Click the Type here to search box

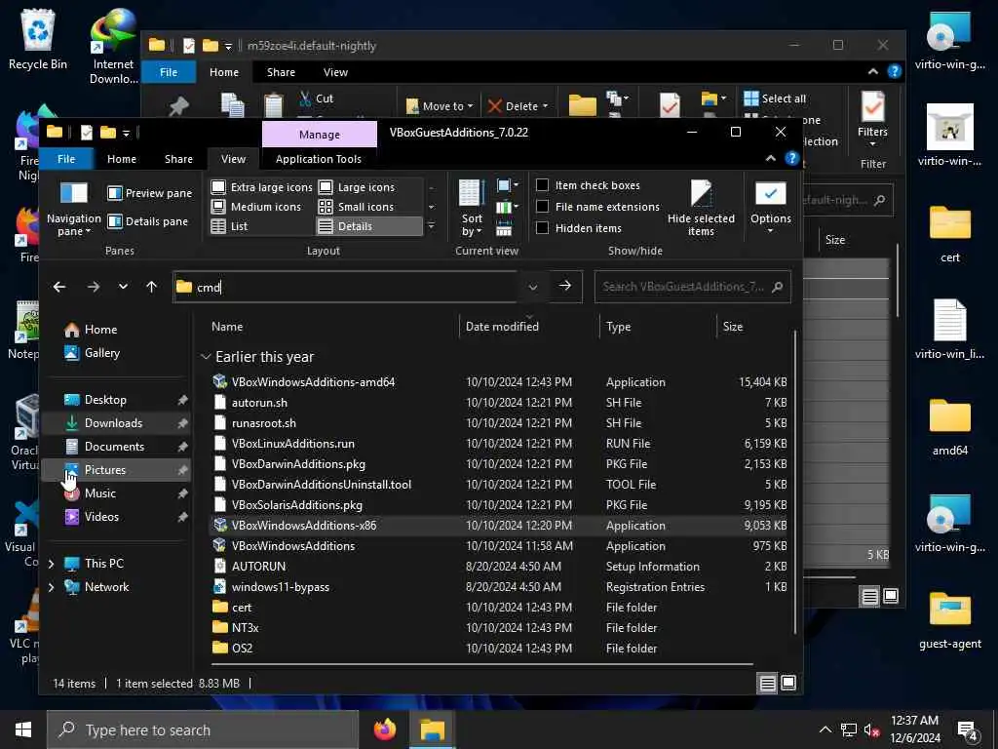(203, 729)
